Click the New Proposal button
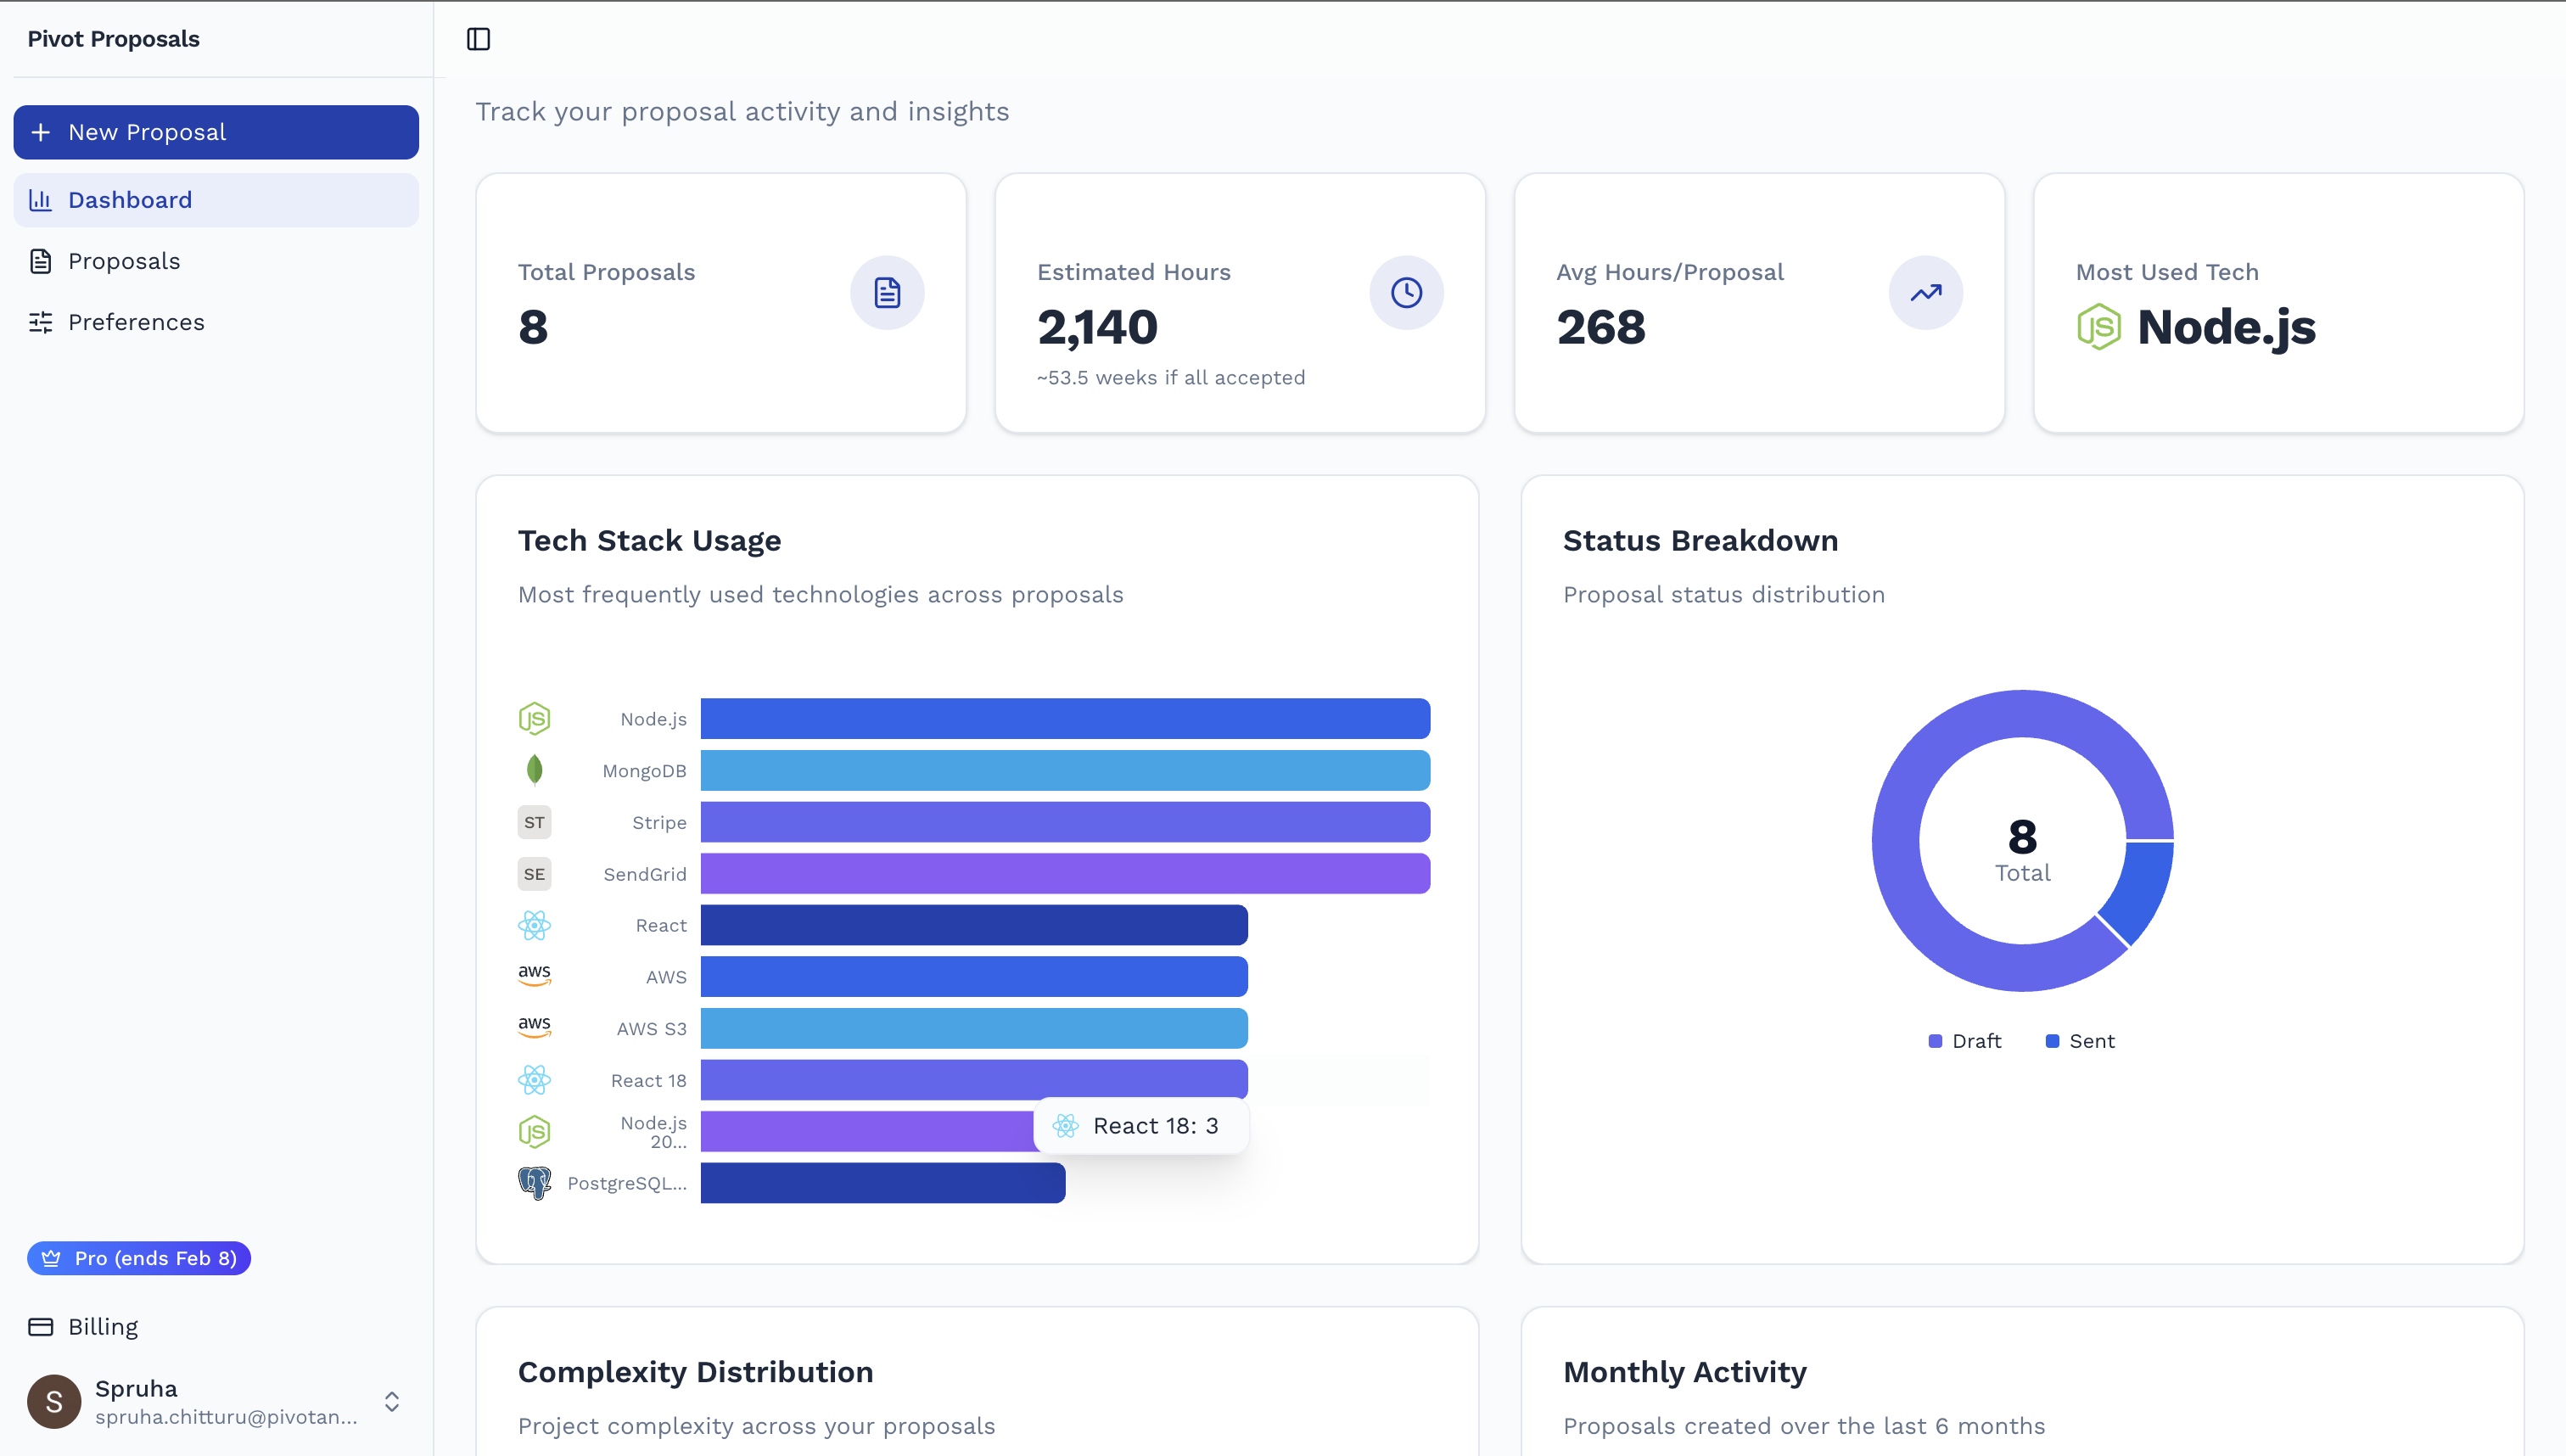Image resolution: width=2566 pixels, height=1456 pixels. [x=216, y=132]
